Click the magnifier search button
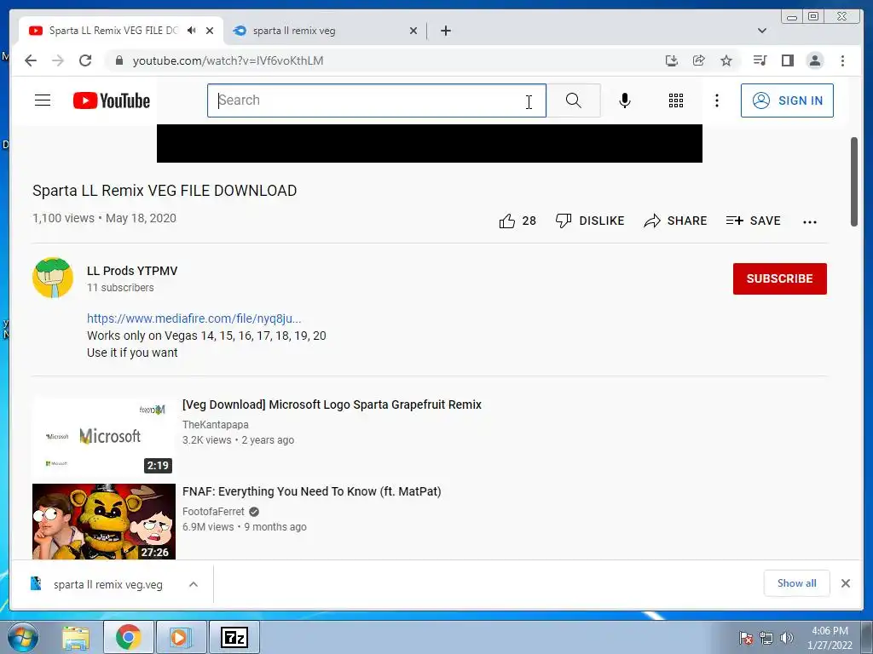Image resolution: width=873 pixels, height=654 pixels. pos(574,100)
